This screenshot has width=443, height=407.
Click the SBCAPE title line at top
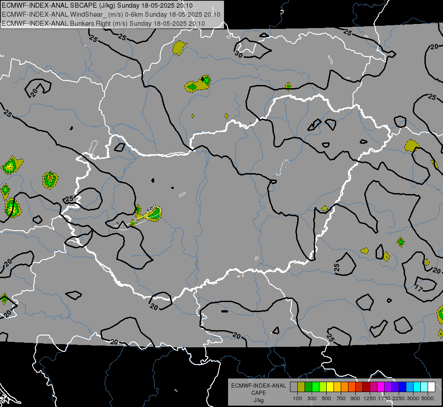(x=97, y=5)
